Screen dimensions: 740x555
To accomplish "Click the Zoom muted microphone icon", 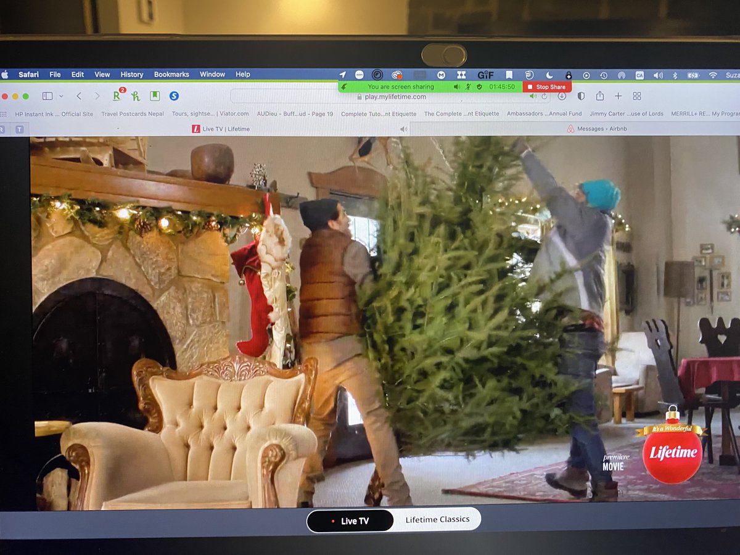I will coord(469,87).
